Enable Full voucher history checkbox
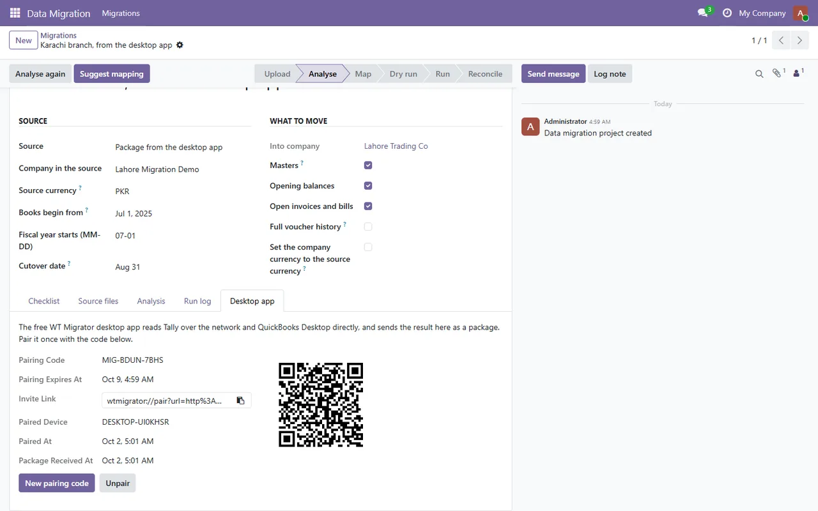Image resolution: width=818 pixels, height=511 pixels. (368, 227)
